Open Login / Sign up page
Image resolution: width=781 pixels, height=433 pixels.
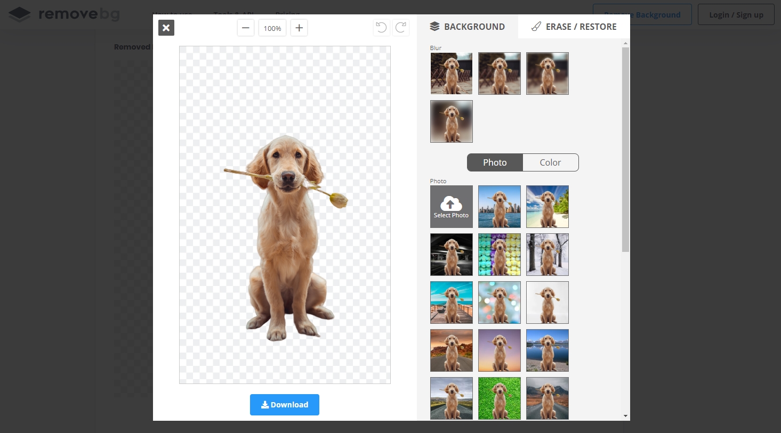736,14
